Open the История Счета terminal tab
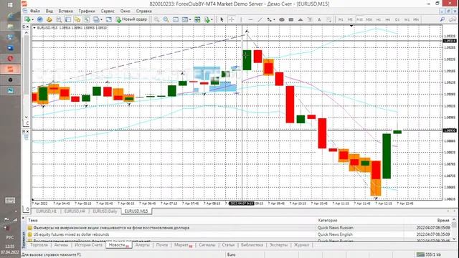 (88, 245)
